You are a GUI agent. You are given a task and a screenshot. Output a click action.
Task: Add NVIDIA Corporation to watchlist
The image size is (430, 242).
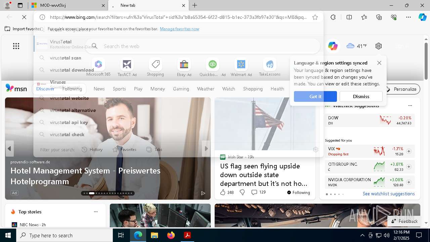point(409,182)
